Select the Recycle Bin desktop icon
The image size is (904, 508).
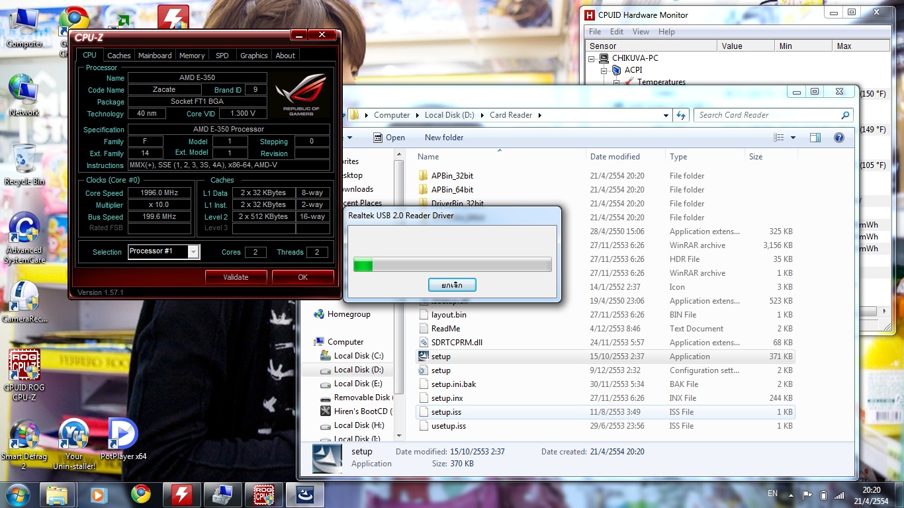click(x=24, y=164)
